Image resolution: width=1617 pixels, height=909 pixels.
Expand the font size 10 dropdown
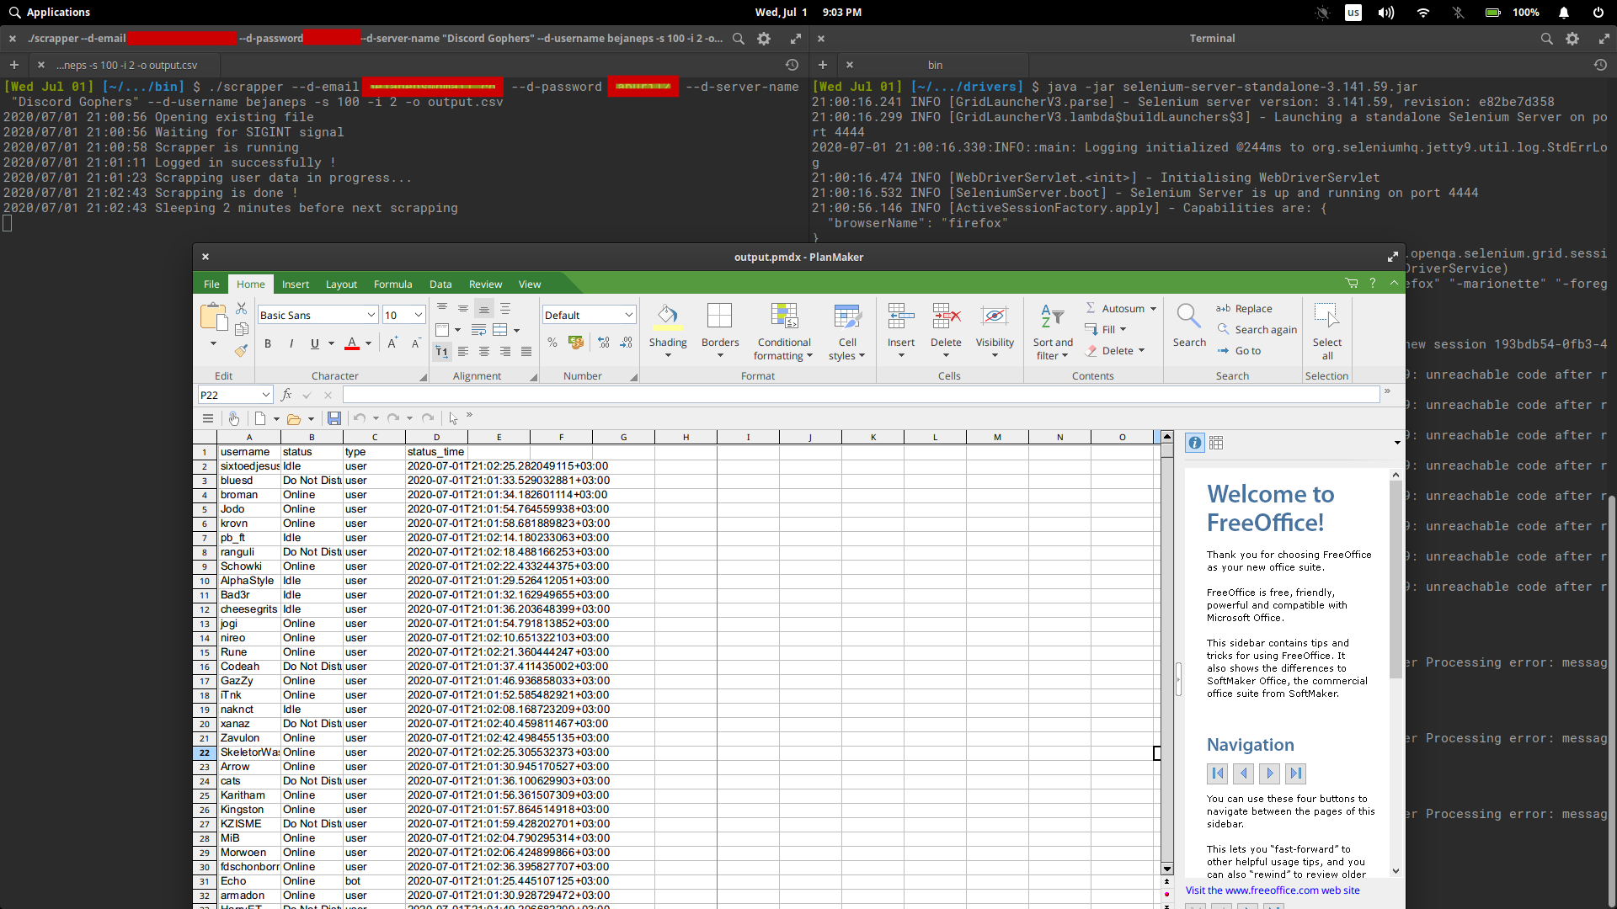tap(418, 315)
